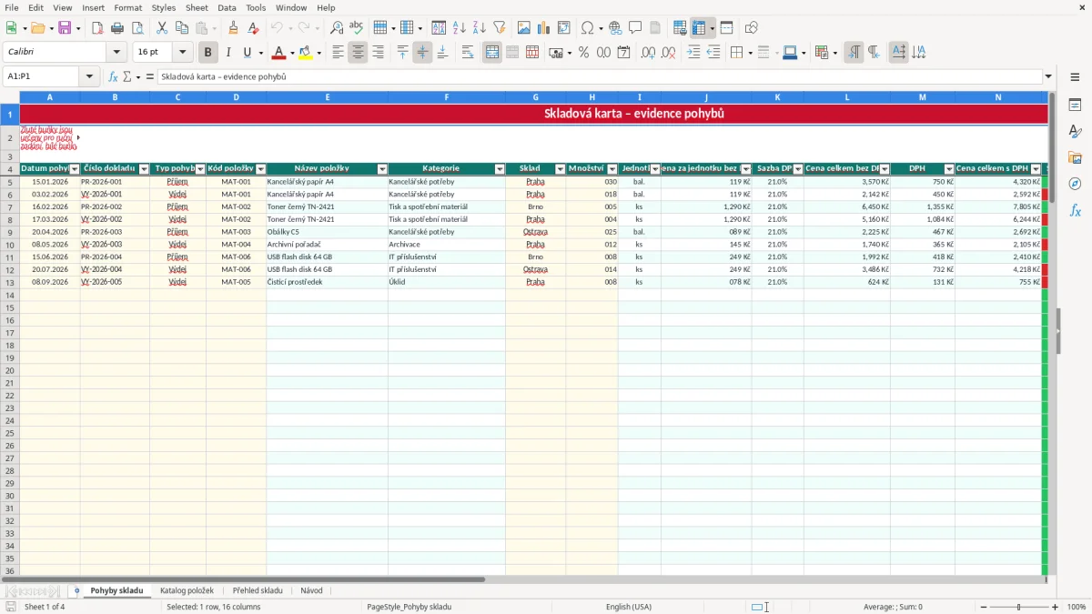Add a decimal place
Screen dimensions: 1092x614
649,53
